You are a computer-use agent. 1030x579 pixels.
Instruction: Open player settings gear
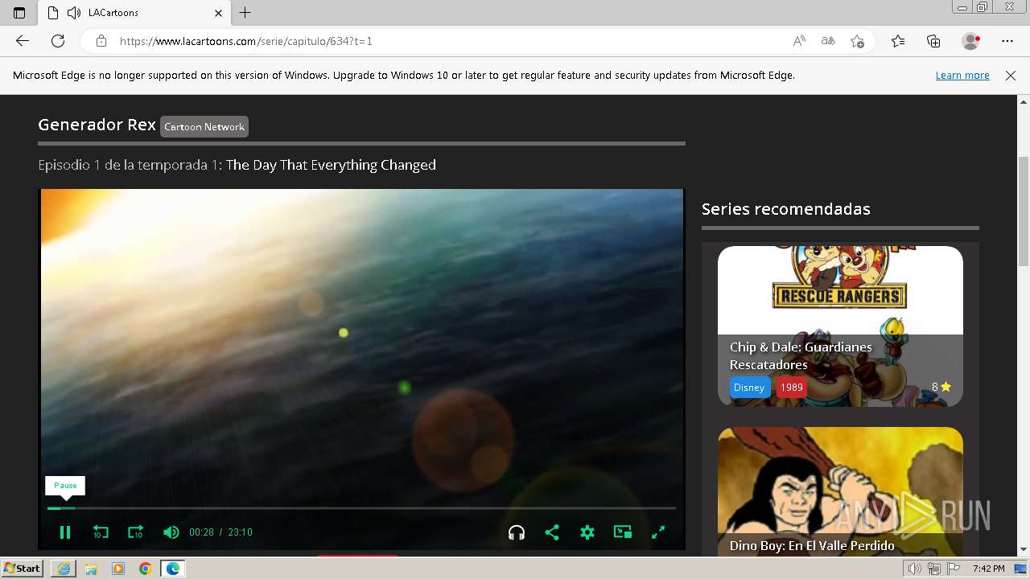pyautogui.click(x=587, y=532)
